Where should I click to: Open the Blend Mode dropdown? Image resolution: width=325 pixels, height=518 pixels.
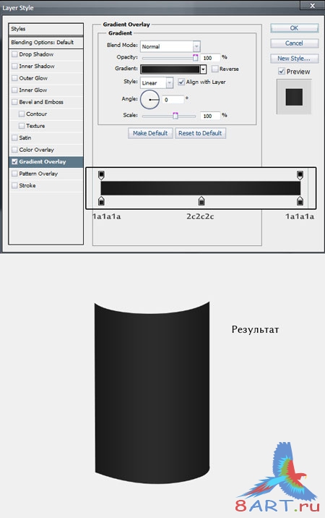pyautogui.click(x=170, y=46)
